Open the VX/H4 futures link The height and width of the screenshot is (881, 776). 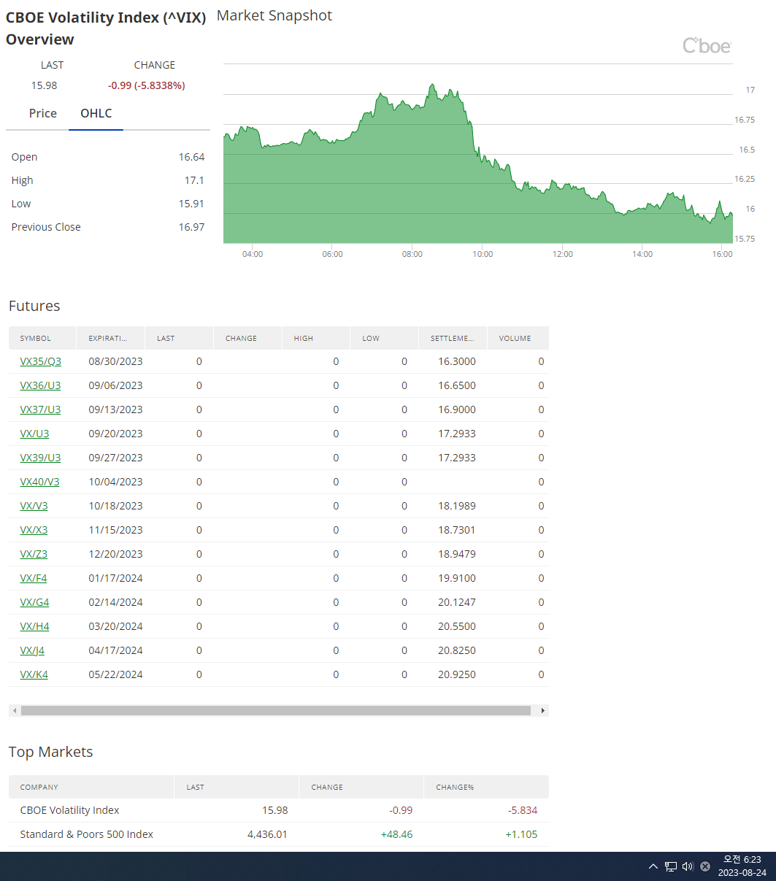pyautogui.click(x=34, y=626)
